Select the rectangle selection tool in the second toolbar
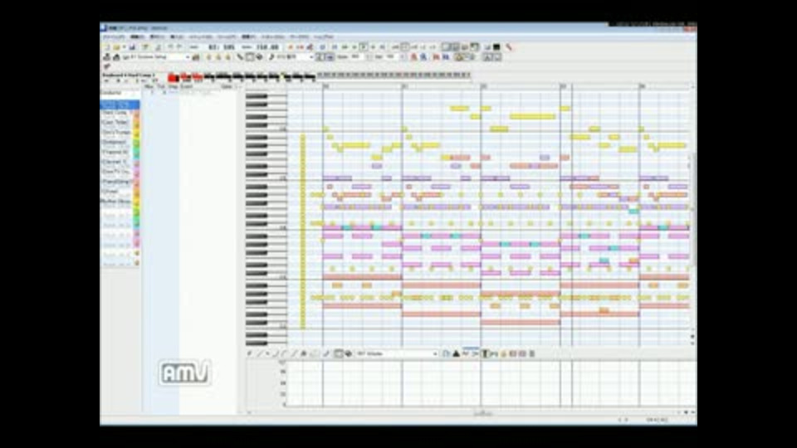 (x=250, y=57)
